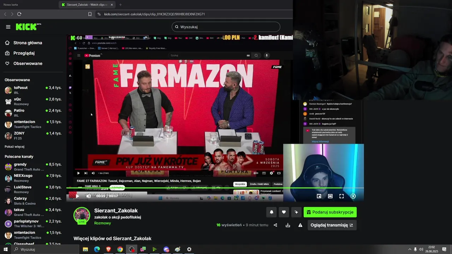Open the Kick hamburger sidebar menu

pos(8,27)
